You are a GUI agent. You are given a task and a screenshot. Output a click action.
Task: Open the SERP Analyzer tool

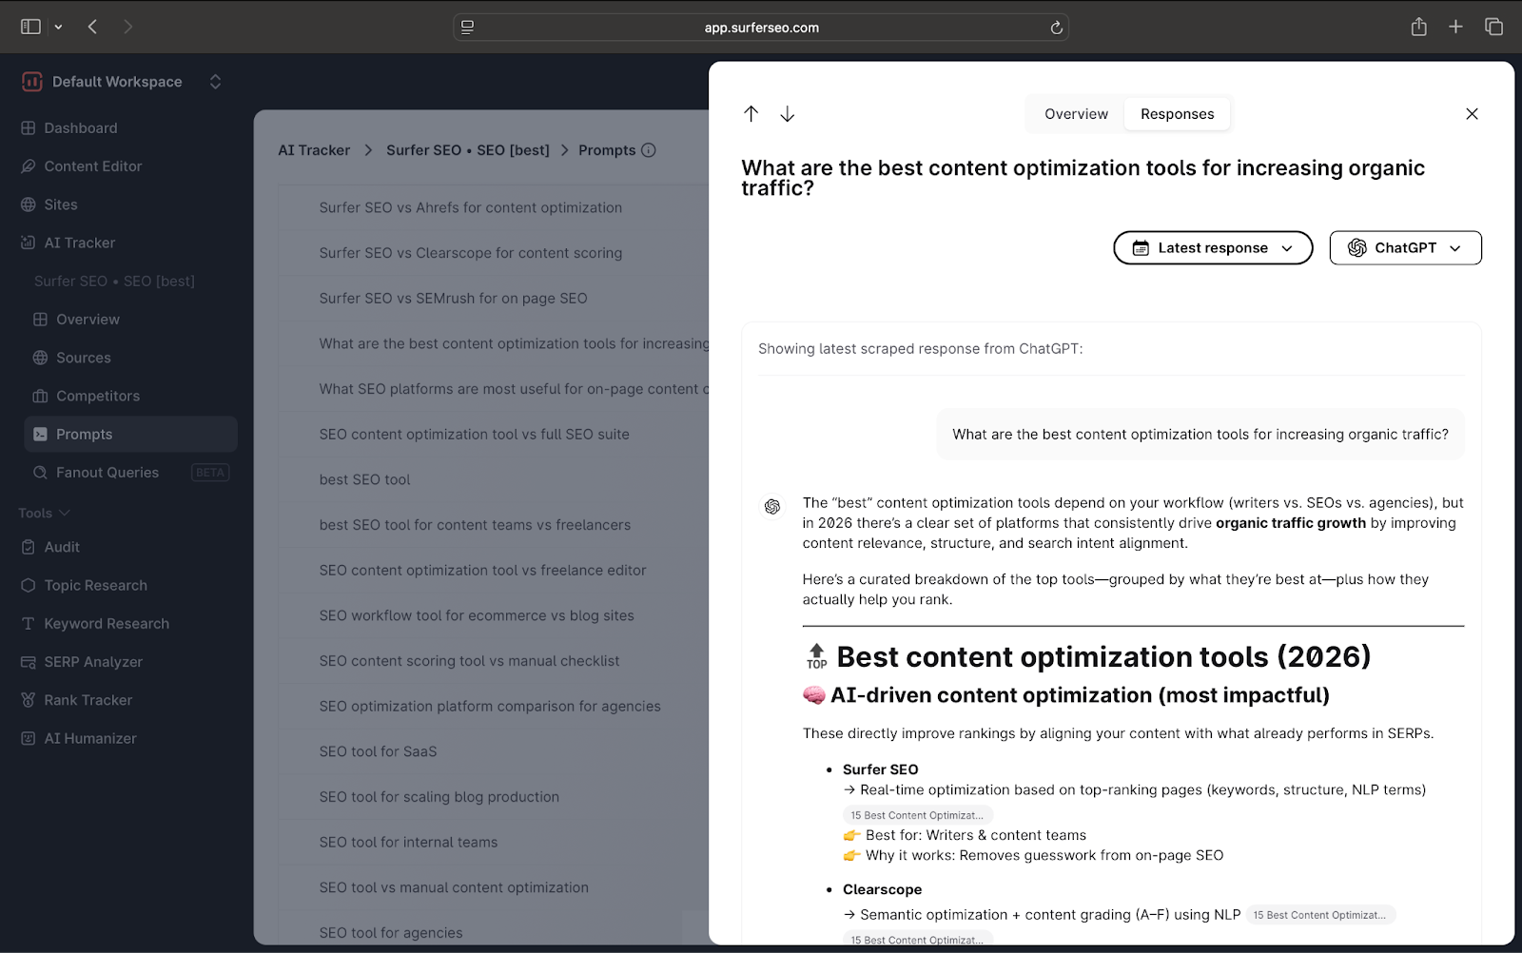92,662
